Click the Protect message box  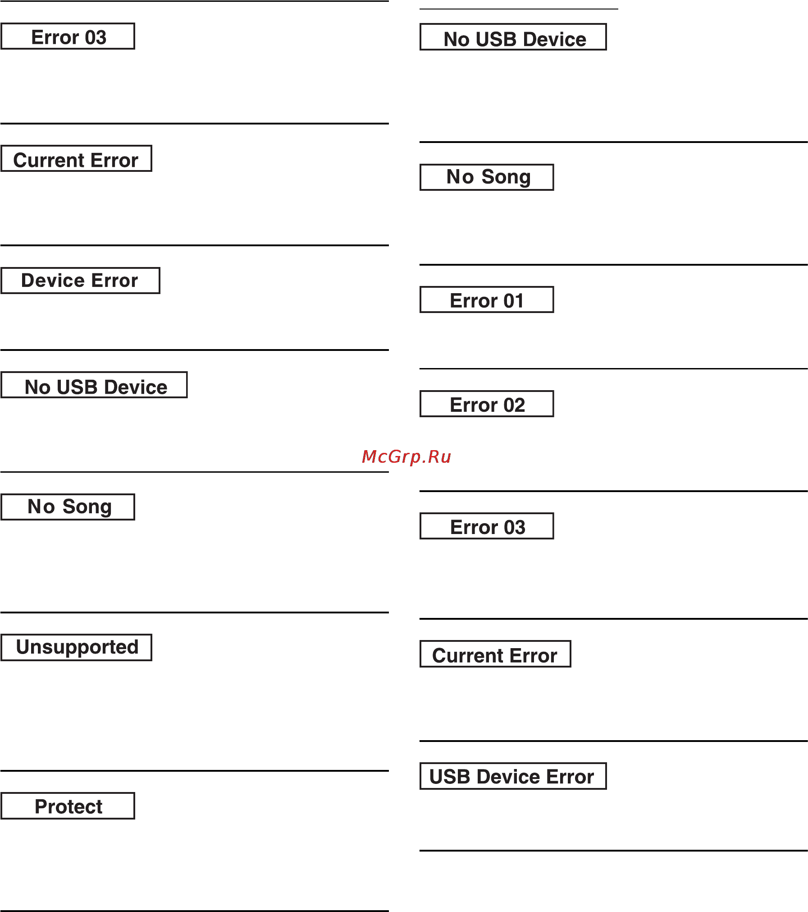(68, 806)
